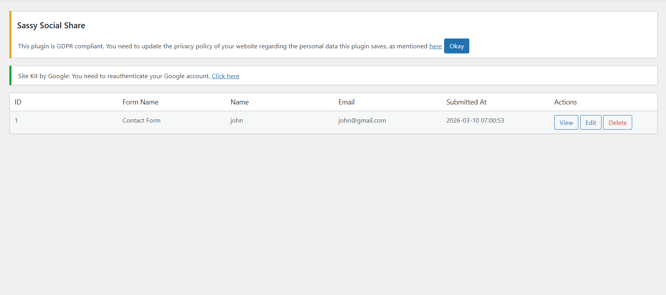Click the Actions column header
This screenshot has width=666, height=295.
565,102
